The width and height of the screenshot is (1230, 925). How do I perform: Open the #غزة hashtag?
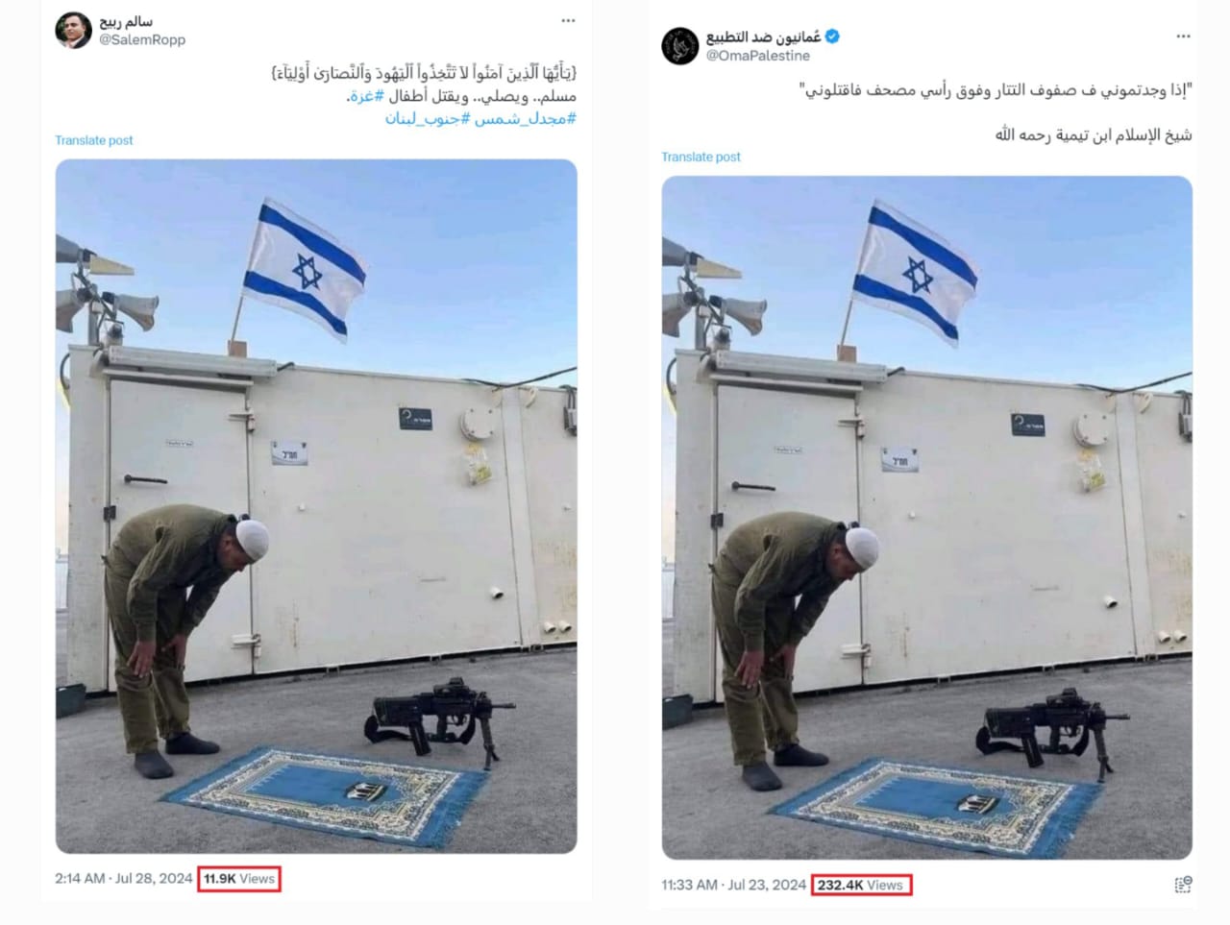click(x=366, y=96)
